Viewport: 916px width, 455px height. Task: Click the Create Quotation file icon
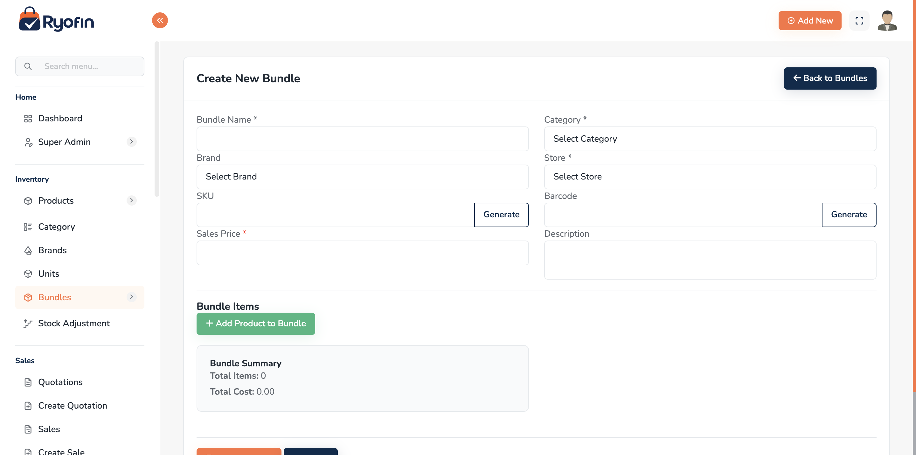tap(28, 406)
